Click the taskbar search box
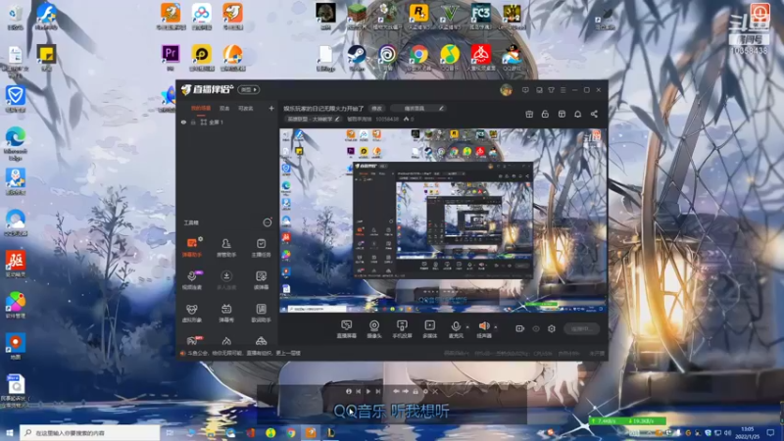784x441 pixels. [x=90, y=432]
